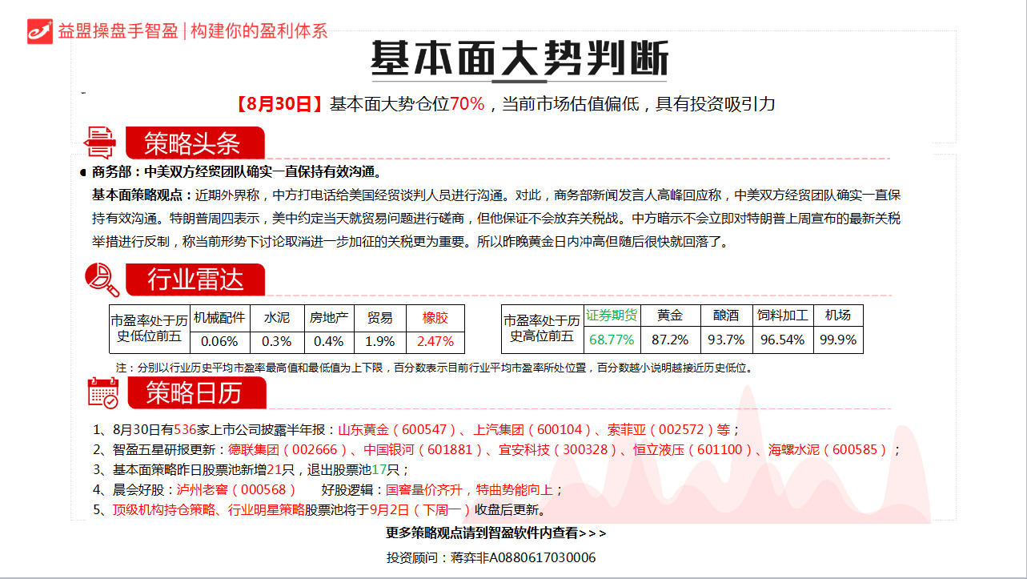Click the 橡胶 cell in the low-valuation table
1027x579 pixels.
(435, 317)
